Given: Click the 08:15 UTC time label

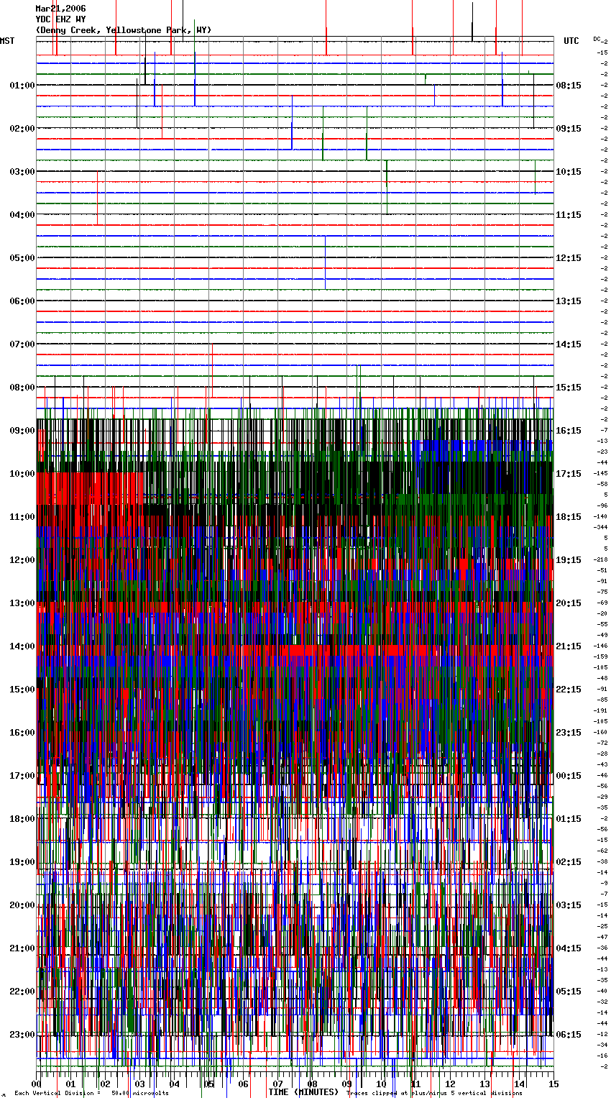Looking at the screenshot, I should [569, 86].
